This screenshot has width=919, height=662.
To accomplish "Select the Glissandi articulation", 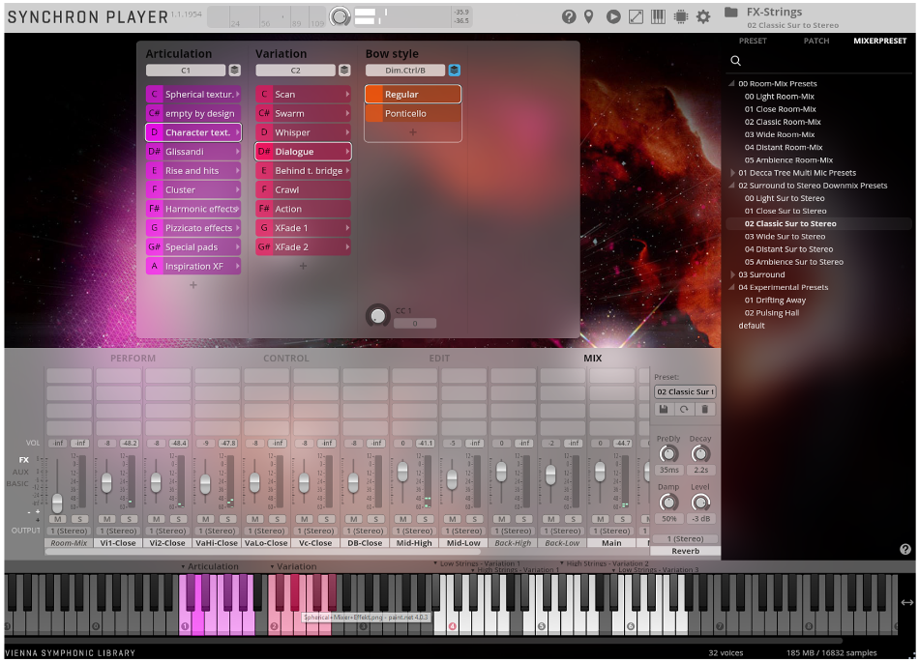I will pyautogui.click(x=193, y=152).
